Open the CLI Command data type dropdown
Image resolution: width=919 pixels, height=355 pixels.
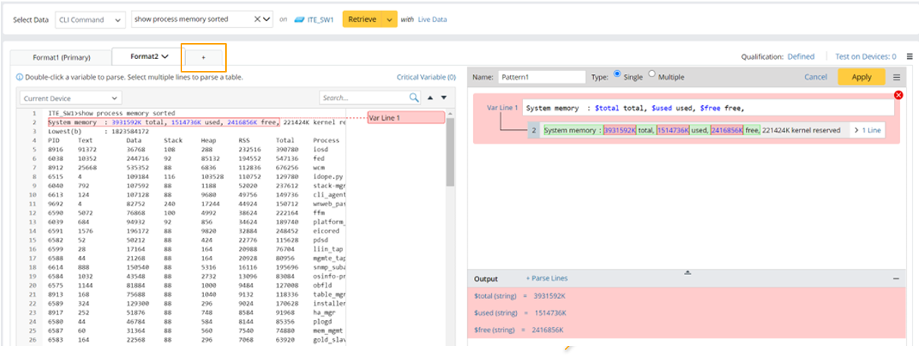coord(91,20)
